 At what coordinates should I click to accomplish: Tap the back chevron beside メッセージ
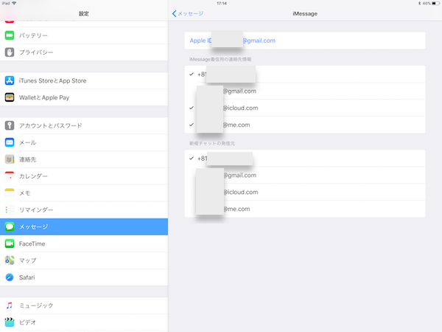[x=174, y=13]
